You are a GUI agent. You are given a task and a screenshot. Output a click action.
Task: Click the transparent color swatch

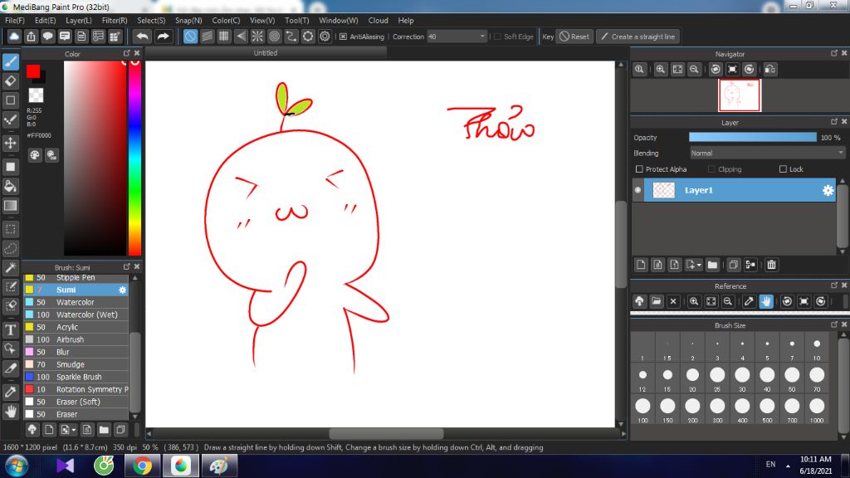coord(36,95)
